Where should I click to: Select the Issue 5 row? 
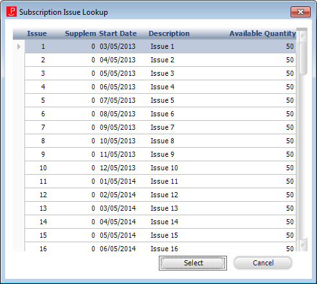160,100
